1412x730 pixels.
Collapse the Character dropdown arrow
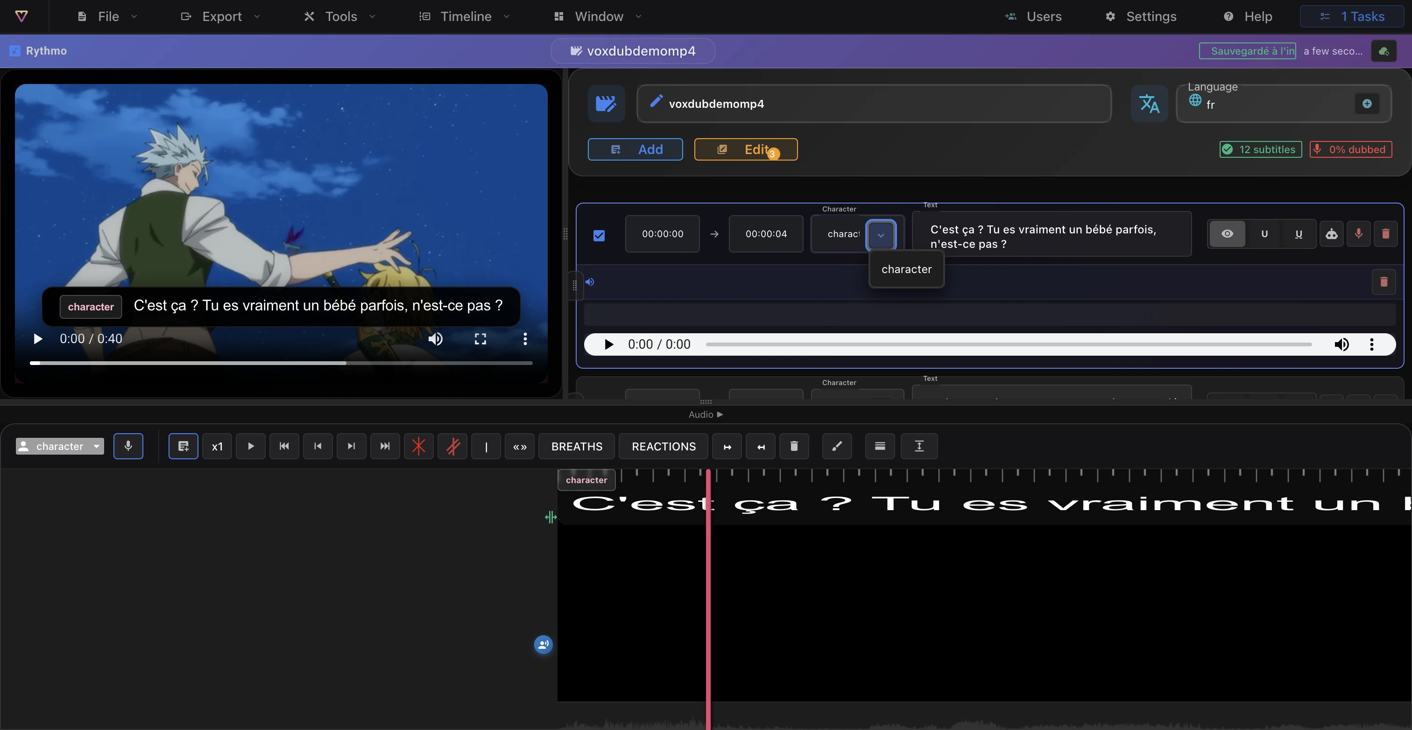tap(881, 235)
